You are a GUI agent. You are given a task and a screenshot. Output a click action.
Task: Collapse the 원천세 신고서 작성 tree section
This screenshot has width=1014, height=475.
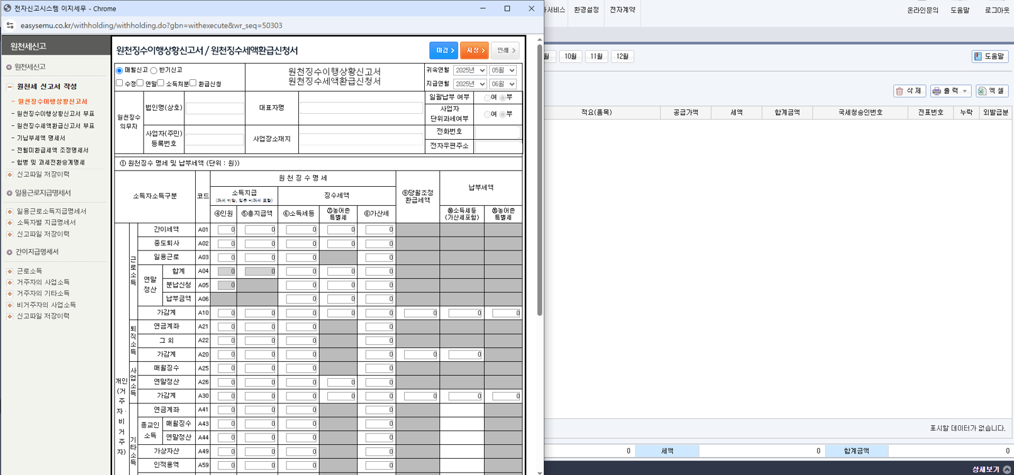coord(9,87)
